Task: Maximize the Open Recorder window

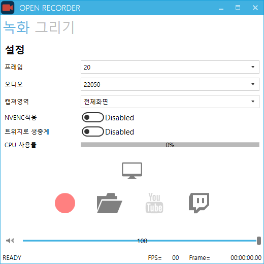Action: click(x=238, y=8)
